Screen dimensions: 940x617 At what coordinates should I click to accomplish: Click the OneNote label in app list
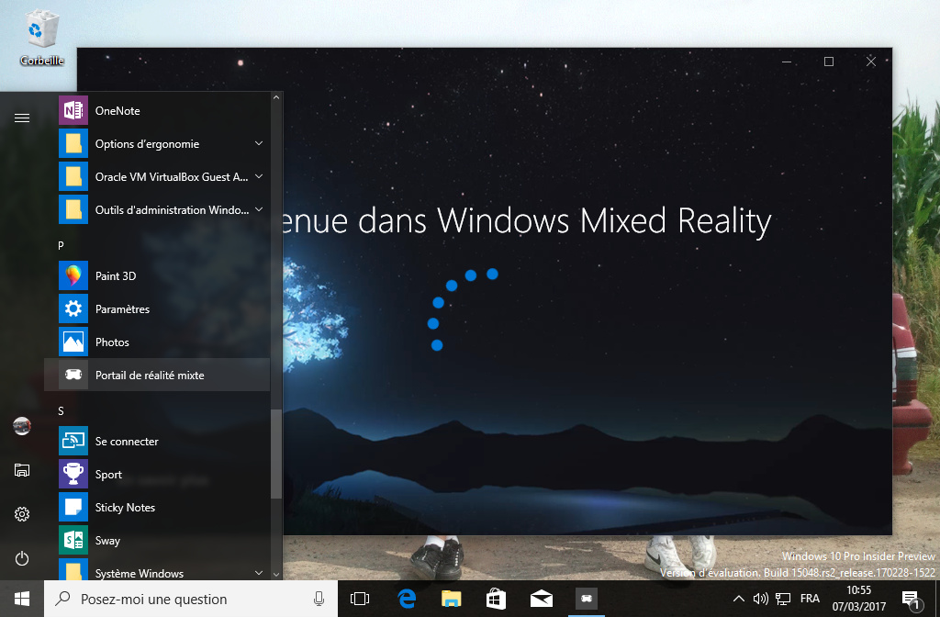tap(117, 110)
